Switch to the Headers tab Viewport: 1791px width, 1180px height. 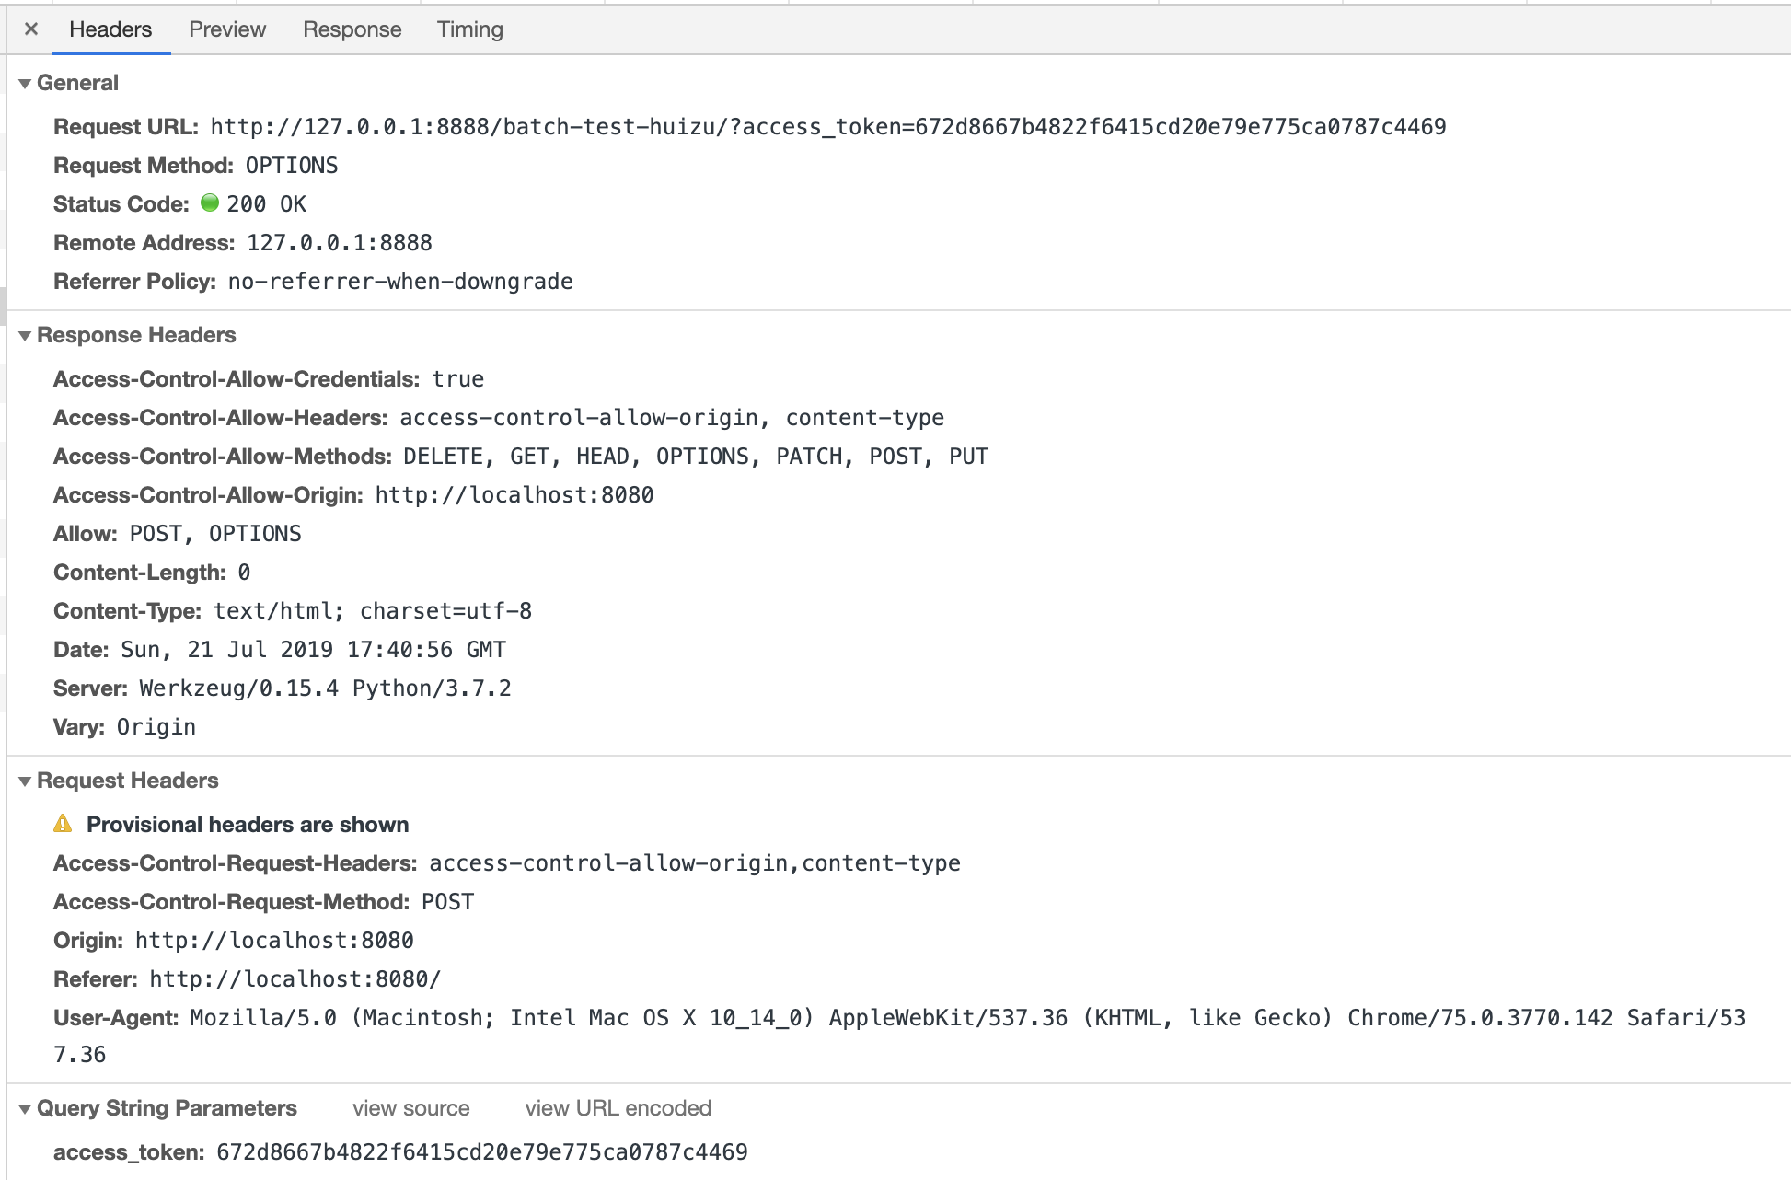coord(110,29)
